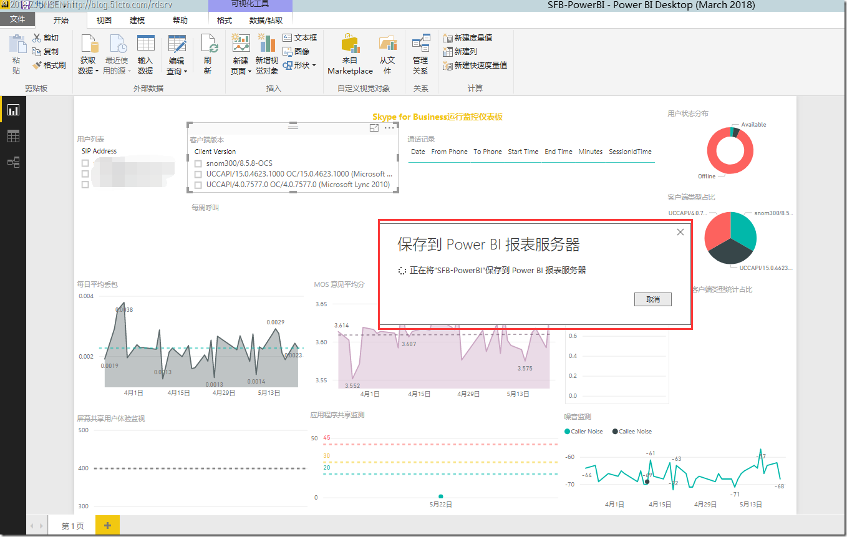Viewport: 847px width, 537px height.
Task: Click the Refresh (刷新) icon
Action: pyautogui.click(x=208, y=44)
